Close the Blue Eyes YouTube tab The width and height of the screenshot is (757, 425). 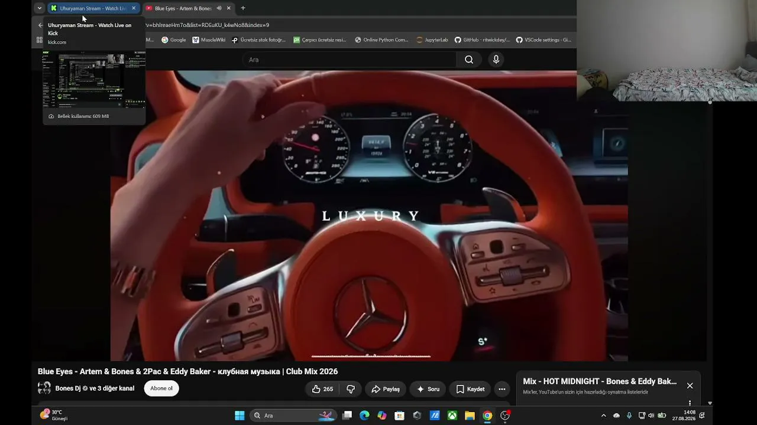tap(229, 8)
